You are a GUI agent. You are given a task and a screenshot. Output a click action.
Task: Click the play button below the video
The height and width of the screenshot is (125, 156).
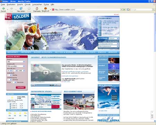33,85
